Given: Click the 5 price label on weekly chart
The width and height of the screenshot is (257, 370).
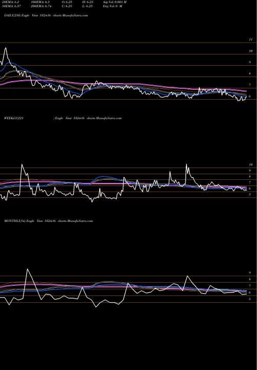Looking at the screenshot, I should 250,194.
